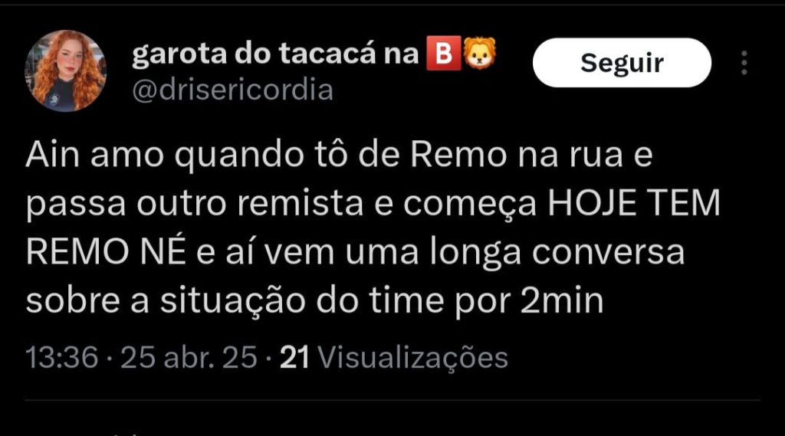The width and height of the screenshot is (785, 436).
Task: Open the redhead profile avatar picture
Action: click(x=65, y=70)
